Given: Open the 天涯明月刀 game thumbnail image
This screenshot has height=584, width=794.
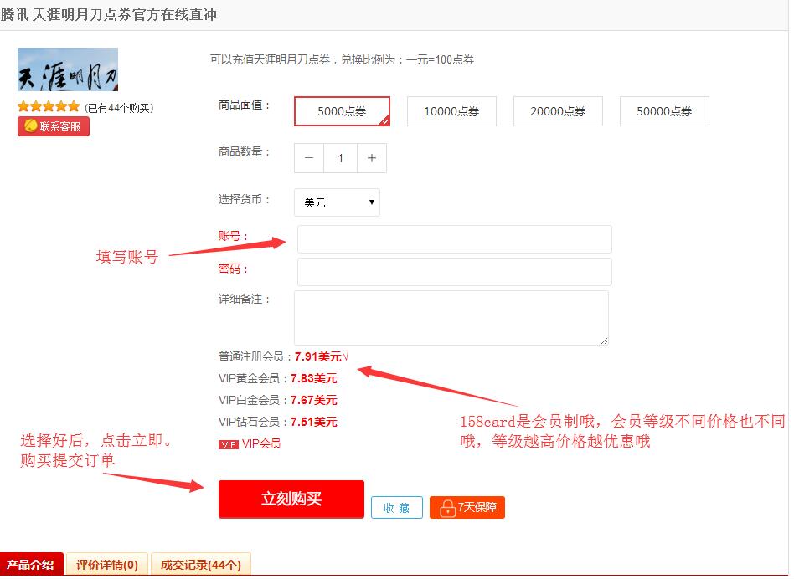Looking at the screenshot, I should 68,69.
